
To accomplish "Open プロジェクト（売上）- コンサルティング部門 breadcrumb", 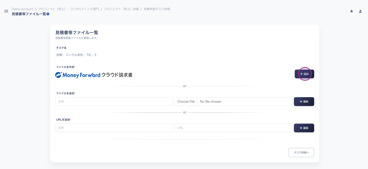I will click(x=68, y=9).
